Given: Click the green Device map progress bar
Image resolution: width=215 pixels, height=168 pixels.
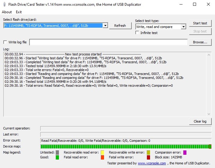Looking at the screenshot, I should click(x=126, y=146).
